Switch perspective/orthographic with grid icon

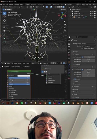[65, 30]
